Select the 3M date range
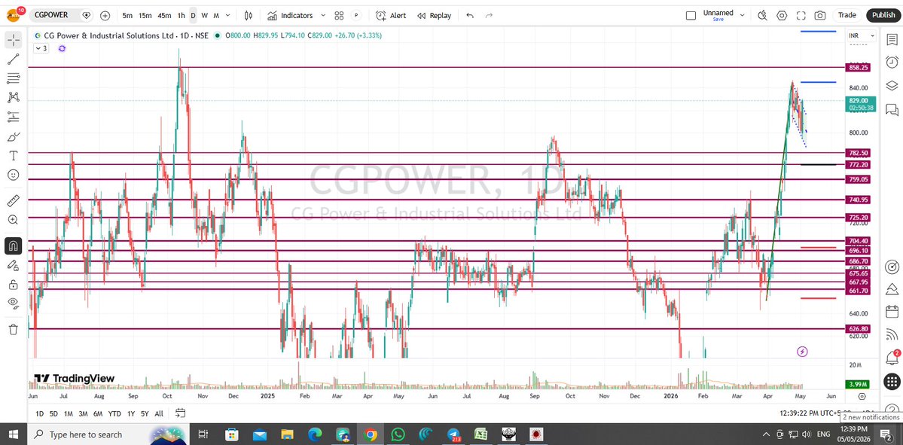 pyautogui.click(x=84, y=413)
